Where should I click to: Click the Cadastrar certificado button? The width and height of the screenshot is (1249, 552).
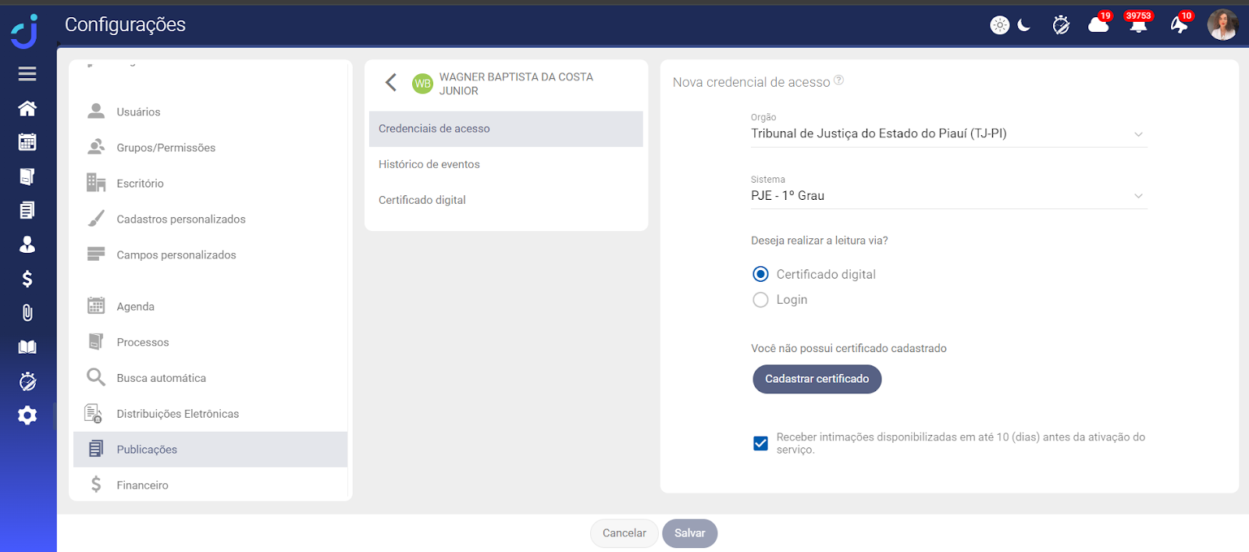click(817, 379)
